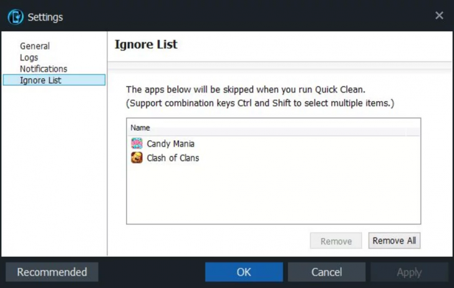Click the Settings logo icon in title bar
Viewport: 454px width, 288px height.
pos(15,17)
